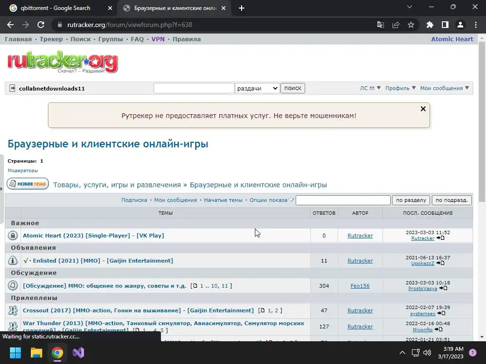Open Главная in top navigation
The image size is (486, 364).
click(19, 39)
